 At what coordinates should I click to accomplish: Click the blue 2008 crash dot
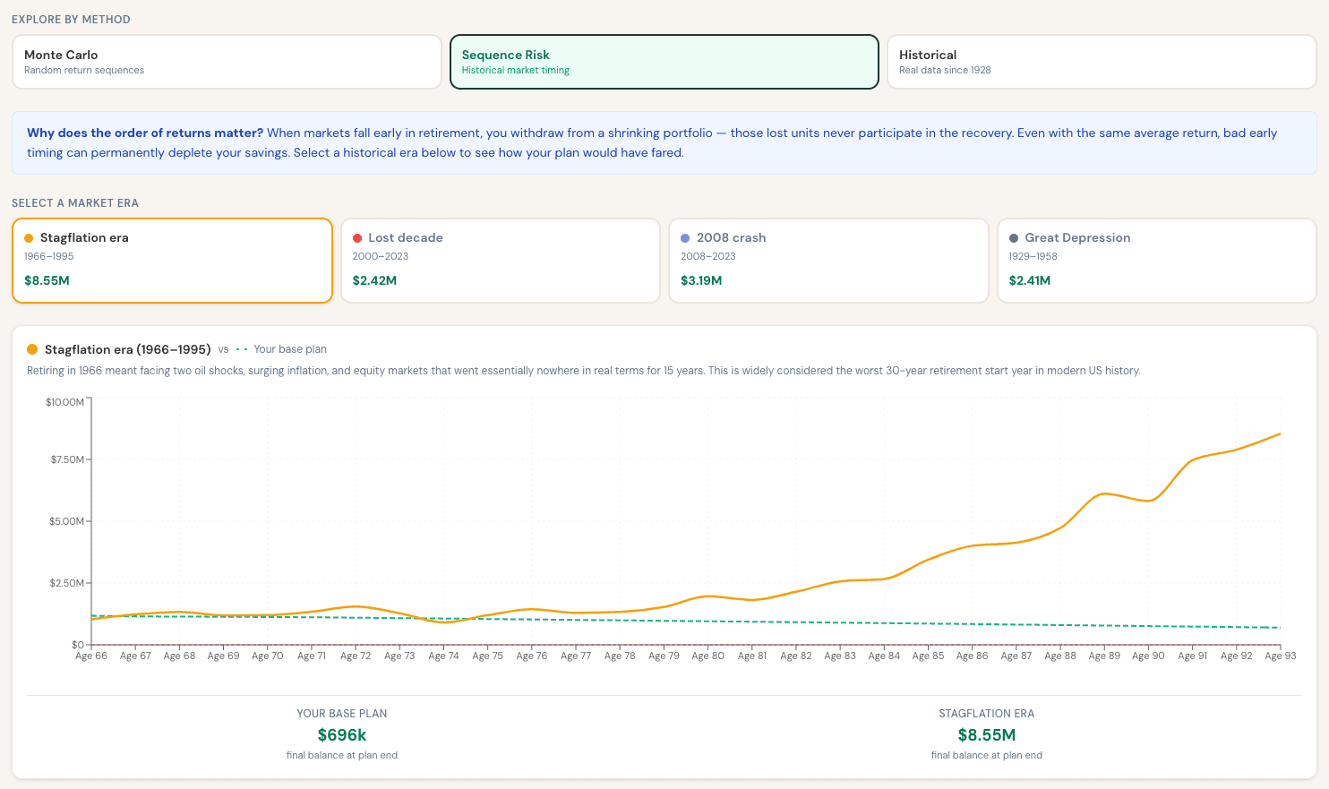click(685, 238)
